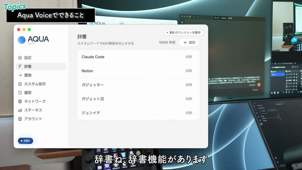Select the Notion word row
The height and width of the screenshot is (170, 302).
[x=138, y=71]
